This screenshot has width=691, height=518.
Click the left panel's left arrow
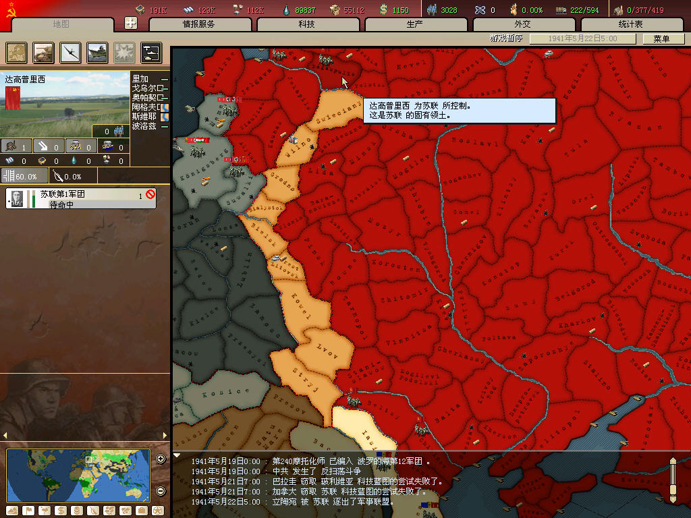coord(5,435)
